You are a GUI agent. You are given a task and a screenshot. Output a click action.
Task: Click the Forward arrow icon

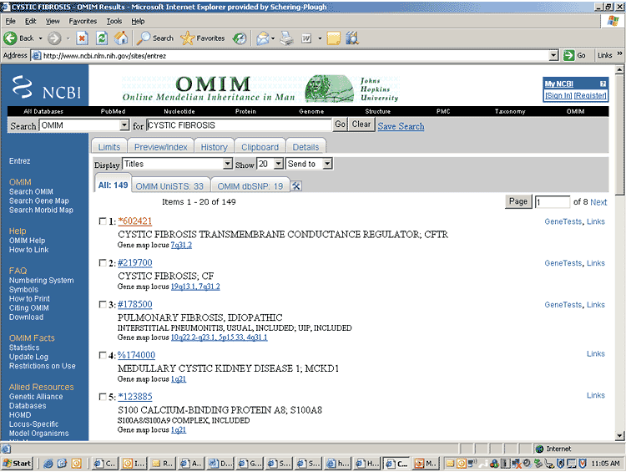tap(54, 38)
